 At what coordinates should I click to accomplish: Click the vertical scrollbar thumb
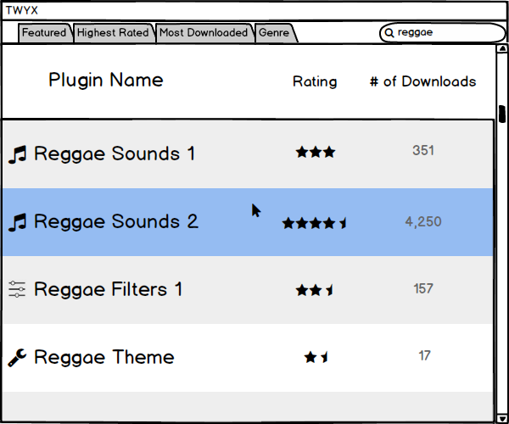pyautogui.click(x=502, y=114)
